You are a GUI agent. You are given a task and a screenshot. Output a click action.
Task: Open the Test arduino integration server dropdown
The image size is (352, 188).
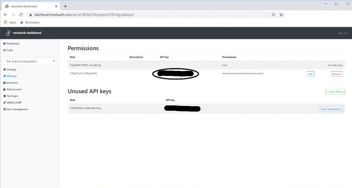[30, 61]
